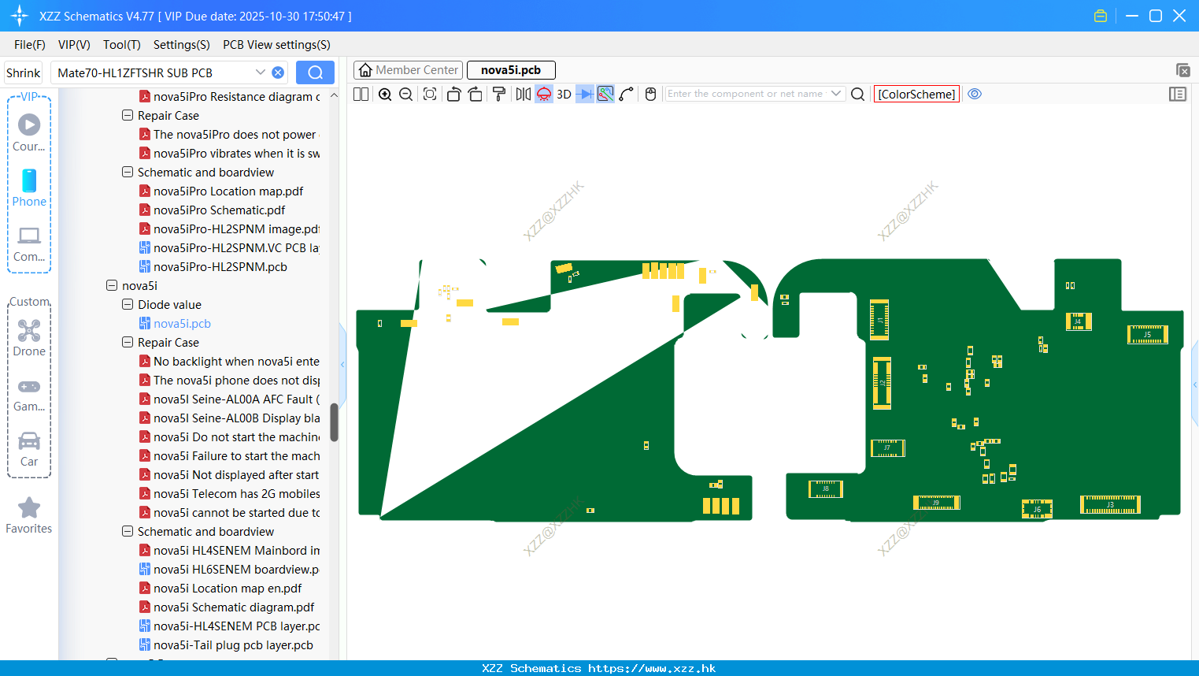Search for the entered component name
This screenshot has height=676, width=1199.
pos(858,94)
